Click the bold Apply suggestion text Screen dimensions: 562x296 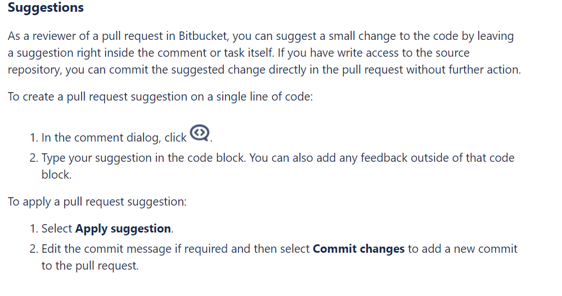123,229
